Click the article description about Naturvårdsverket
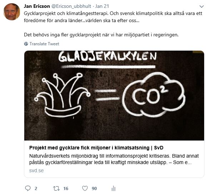This screenshot has height=194, width=207. click(x=114, y=159)
